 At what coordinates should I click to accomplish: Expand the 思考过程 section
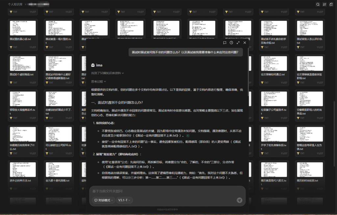pos(99,81)
